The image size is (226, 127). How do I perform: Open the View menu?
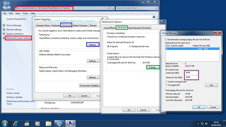coord(18,13)
